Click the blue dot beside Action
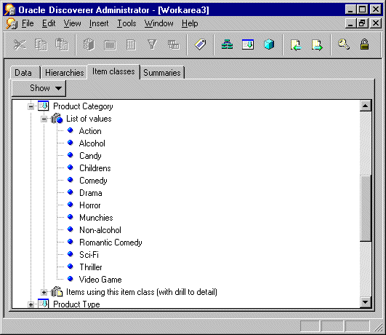 click(71, 130)
